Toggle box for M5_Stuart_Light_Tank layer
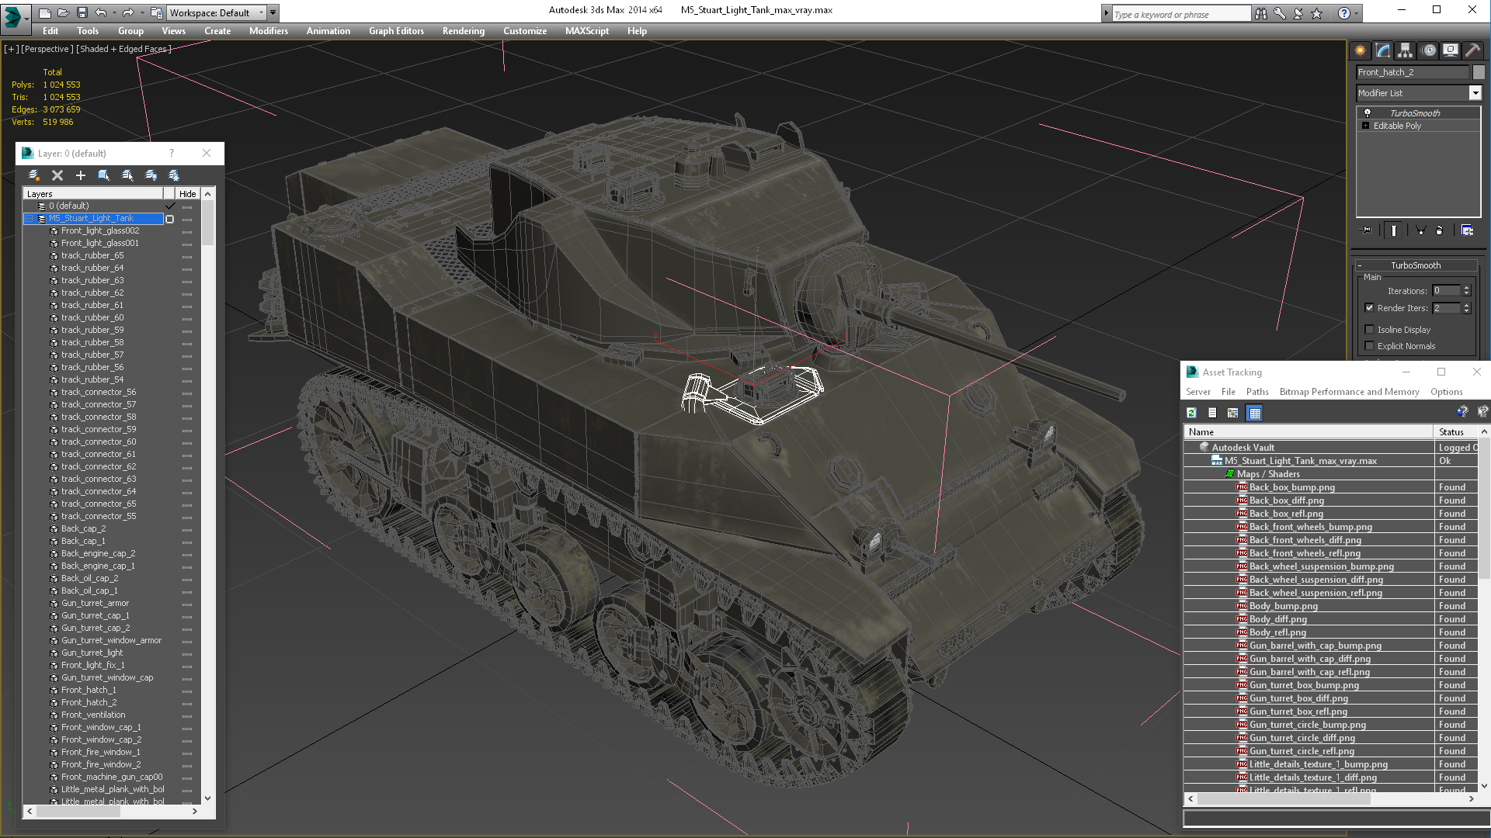Viewport: 1491px width, 838px height. [x=169, y=219]
